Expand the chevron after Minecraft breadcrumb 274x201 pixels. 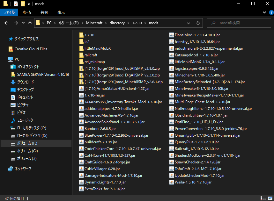click(x=106, y=23)
